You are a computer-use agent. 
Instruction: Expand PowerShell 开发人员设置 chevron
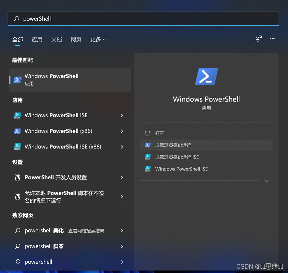(122, 177)
